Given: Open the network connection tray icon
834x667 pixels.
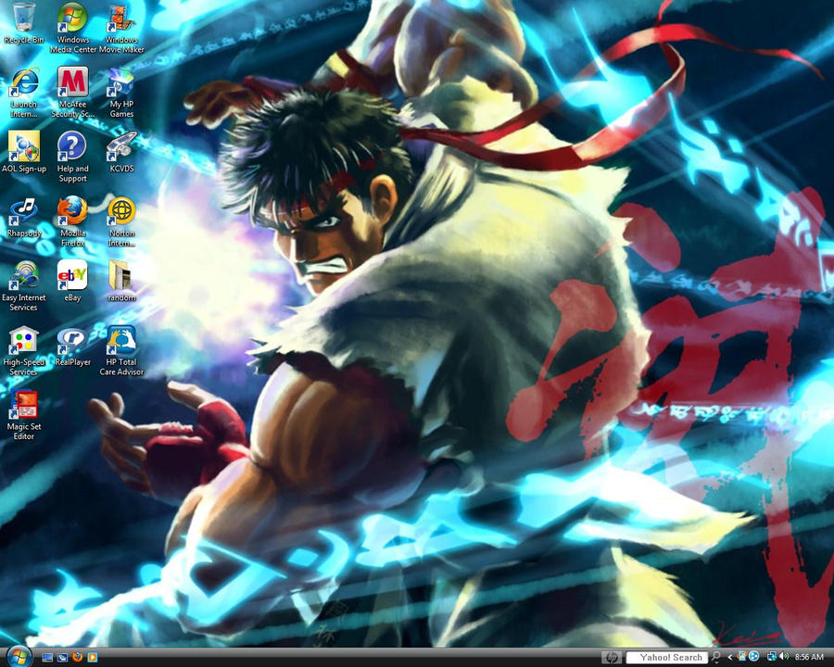Looking at the screenshot, I should (772, 657).
